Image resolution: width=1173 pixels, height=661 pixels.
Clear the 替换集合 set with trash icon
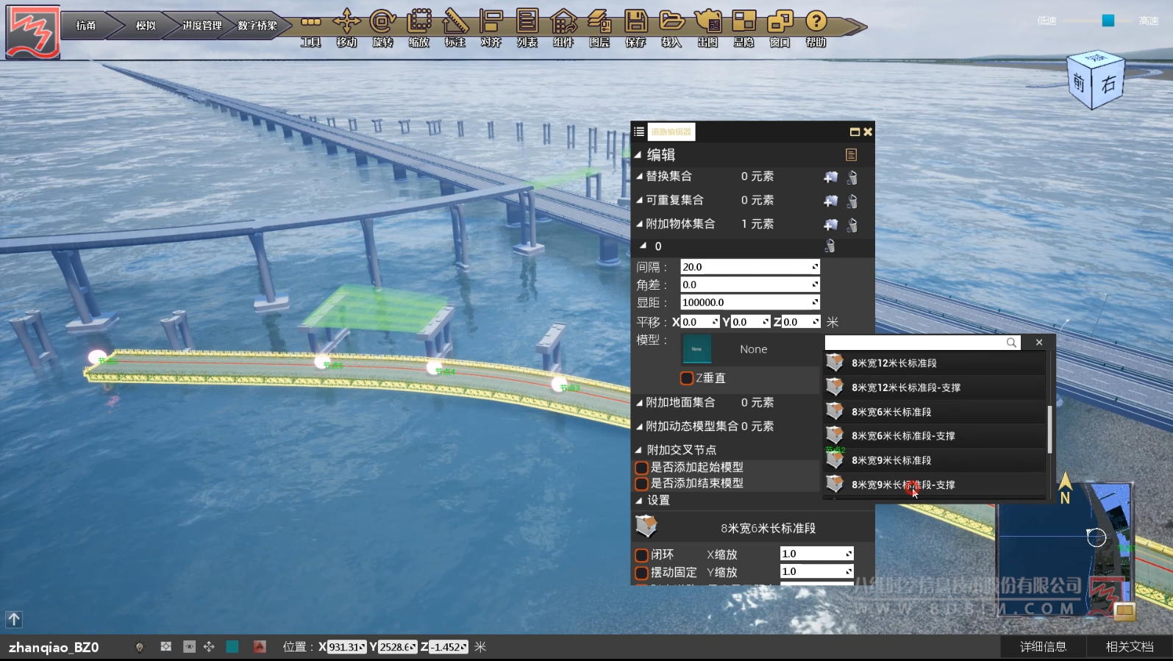852,176
